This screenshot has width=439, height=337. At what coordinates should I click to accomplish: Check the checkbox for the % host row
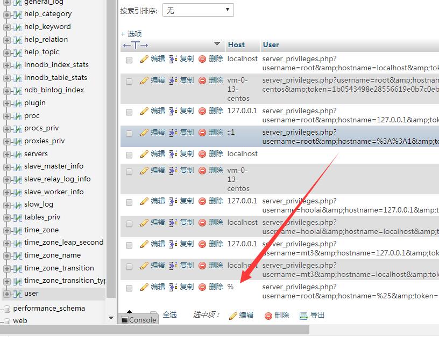point(129,288)
